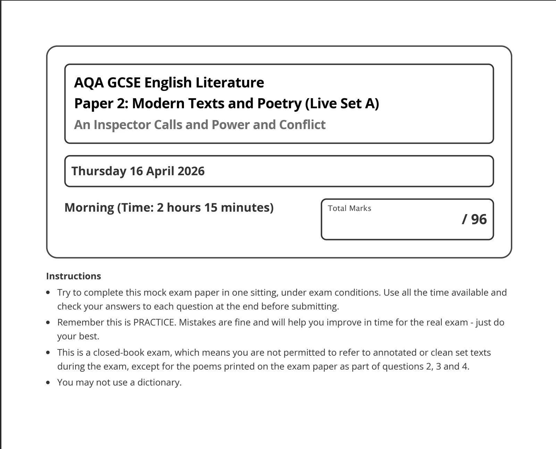The image size is (556, 449).
Task: Click the 'Try to complete this mock exam' line
Action: pyautogui.click(x=282, y=293)
